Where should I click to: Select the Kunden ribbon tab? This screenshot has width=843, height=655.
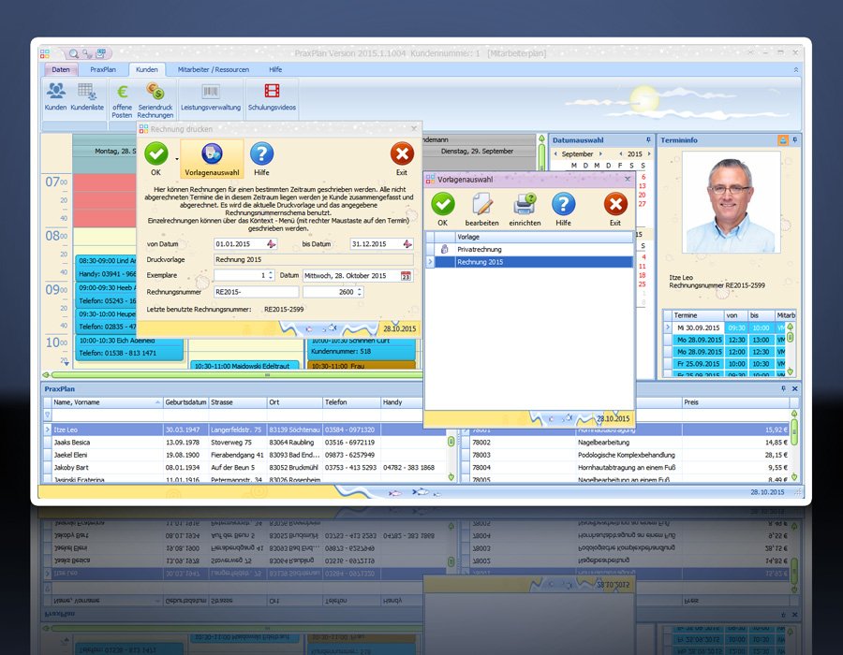click(146, 70)
